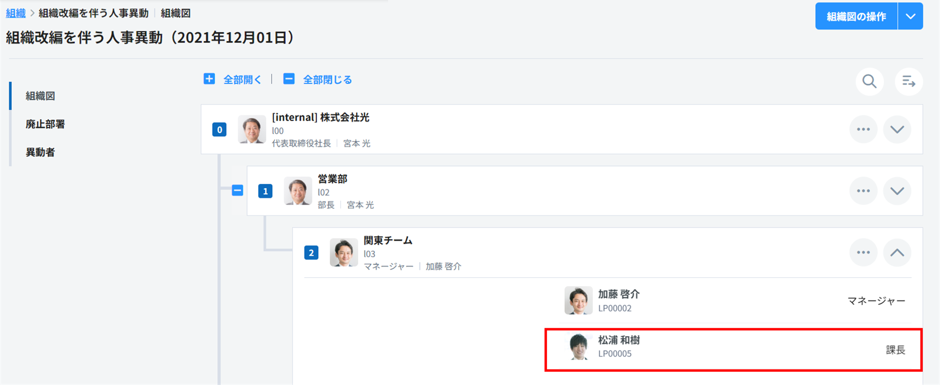Viewport: 940px width, 385px height.
Task: Collapse the 関東チーム member list chevron
Action: click(x=897, y=253)
